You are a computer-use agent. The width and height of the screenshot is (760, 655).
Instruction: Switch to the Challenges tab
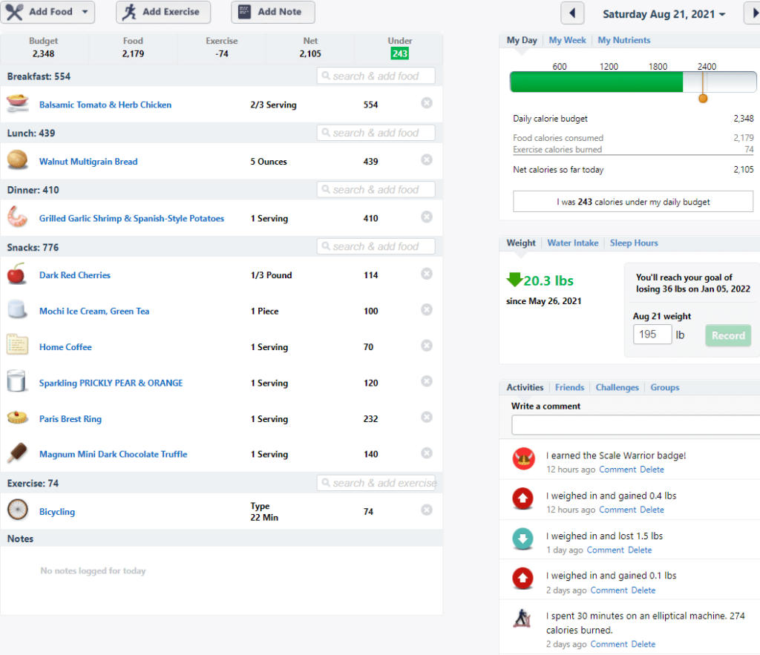617,387
